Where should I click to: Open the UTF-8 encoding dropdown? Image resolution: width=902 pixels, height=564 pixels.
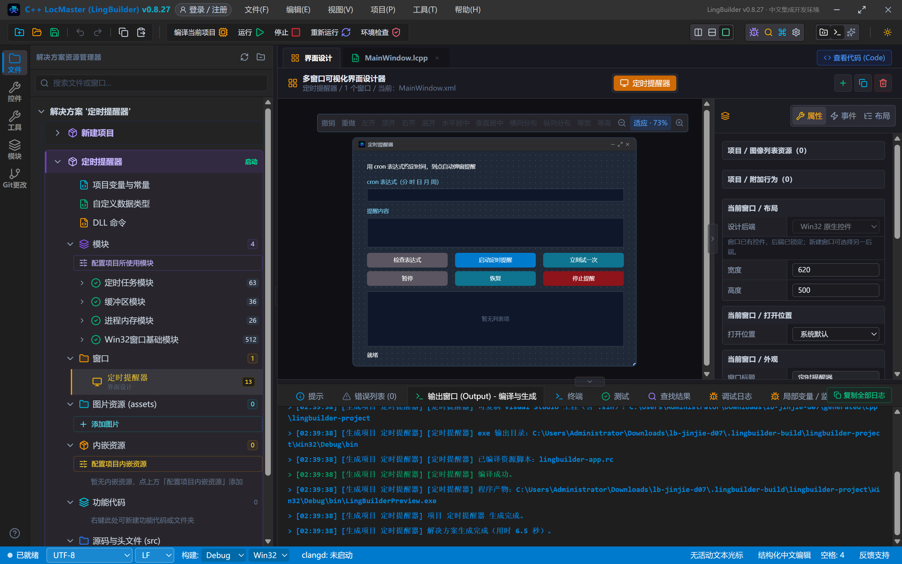(90, 556)
